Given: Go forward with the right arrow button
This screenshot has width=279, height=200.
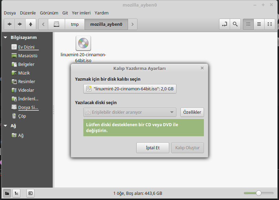Looking at the screenshot, I should point(20,24).
